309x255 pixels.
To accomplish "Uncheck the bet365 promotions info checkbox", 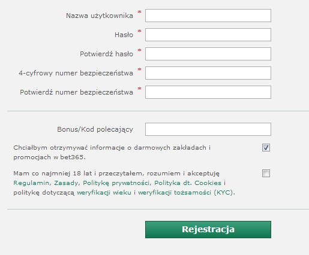I will pos(266,148).
